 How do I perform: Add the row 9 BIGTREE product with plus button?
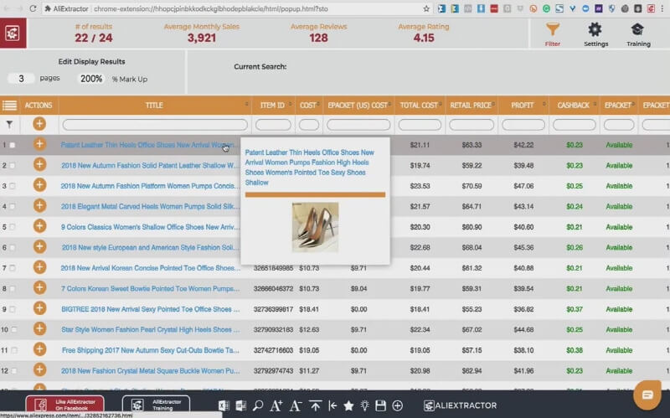point(39,308)
